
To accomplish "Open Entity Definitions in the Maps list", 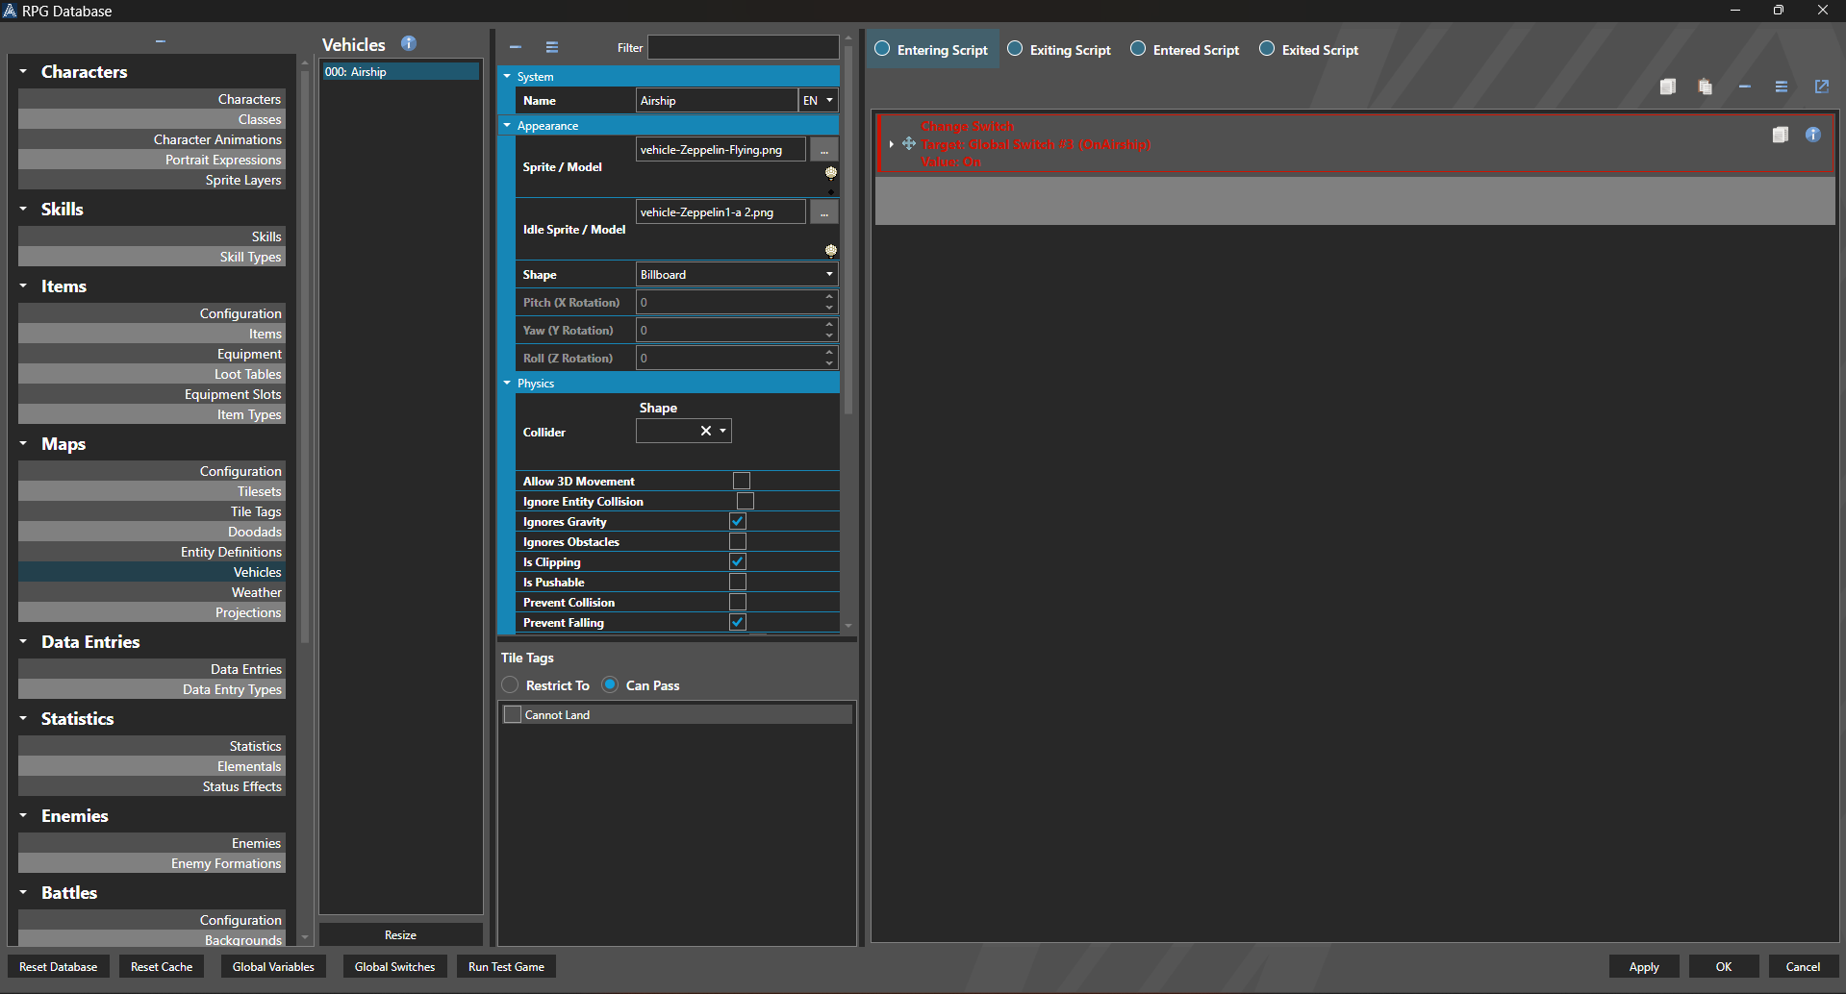I will click(x=231, y=552).
